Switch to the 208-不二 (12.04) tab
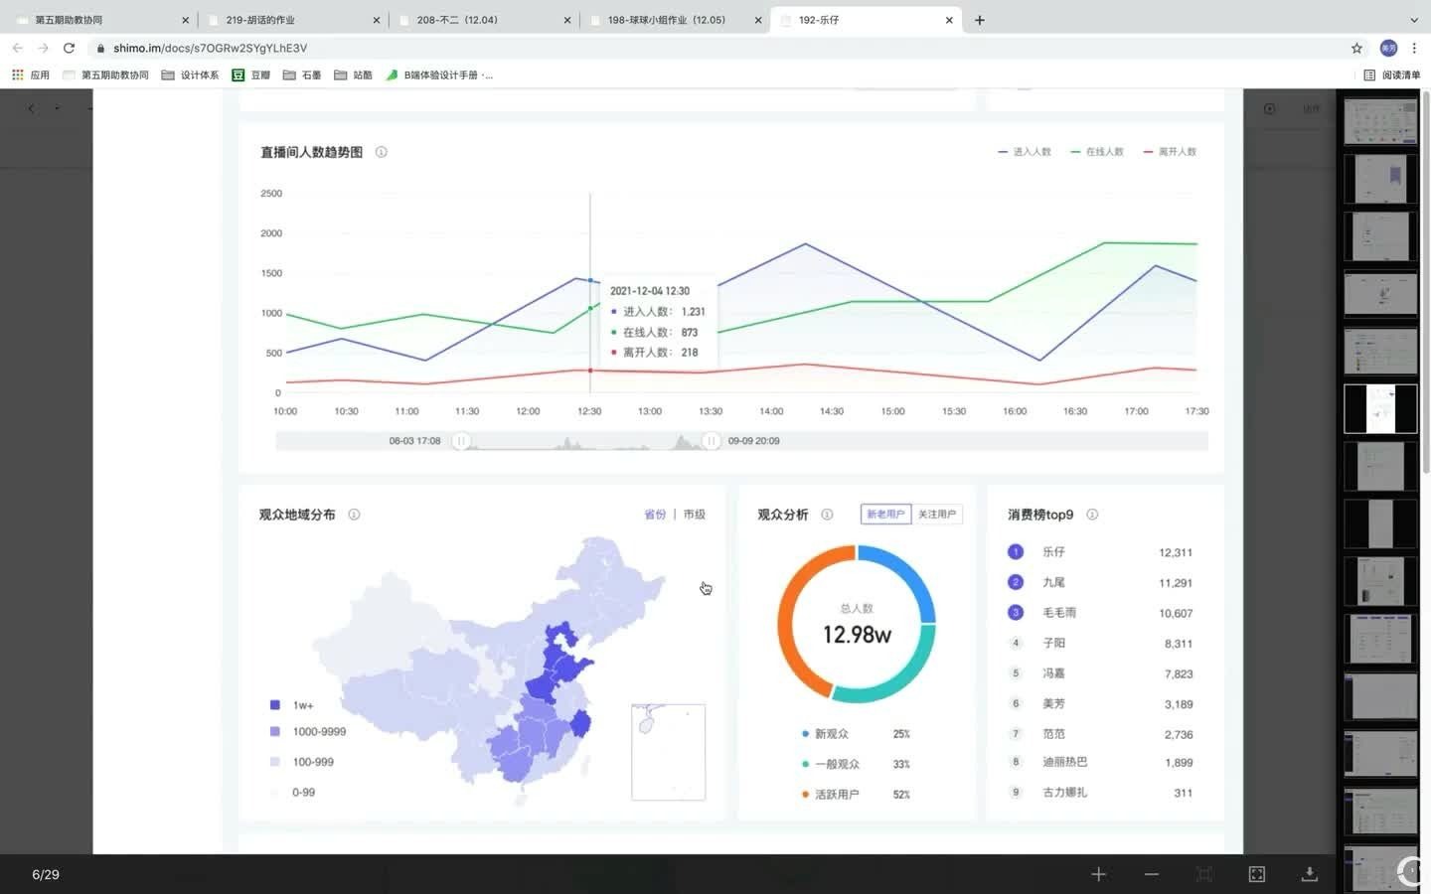 (x=484, y=20)
